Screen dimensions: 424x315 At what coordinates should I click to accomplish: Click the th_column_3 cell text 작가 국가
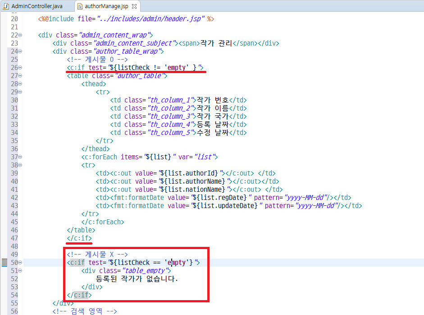213,116
